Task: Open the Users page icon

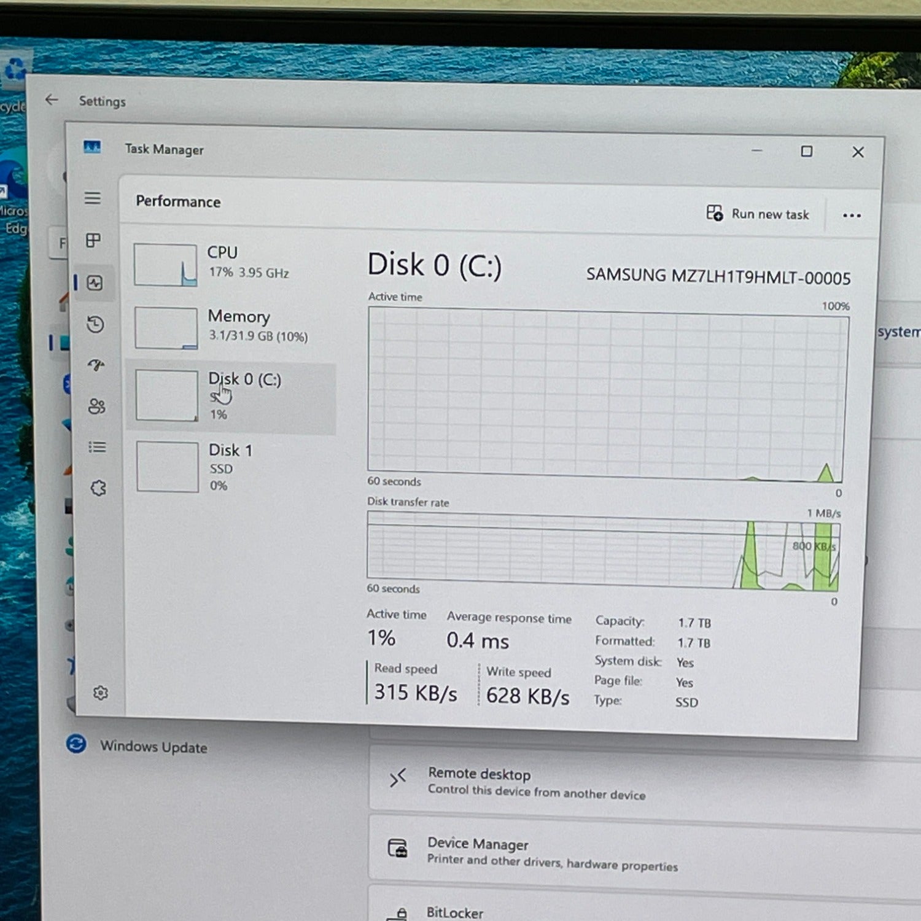Action: point(97,406)
